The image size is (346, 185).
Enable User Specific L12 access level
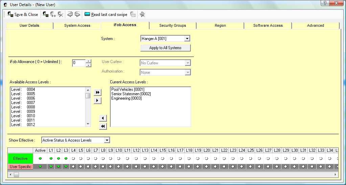pos(136,167)
